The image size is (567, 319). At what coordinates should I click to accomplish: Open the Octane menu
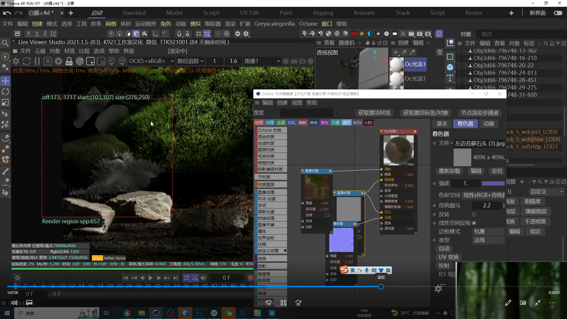pos(308,24)
